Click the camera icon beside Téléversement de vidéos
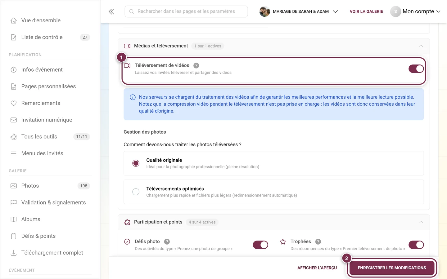Viewport: 447px width, 279px height. tap(127, 65)
